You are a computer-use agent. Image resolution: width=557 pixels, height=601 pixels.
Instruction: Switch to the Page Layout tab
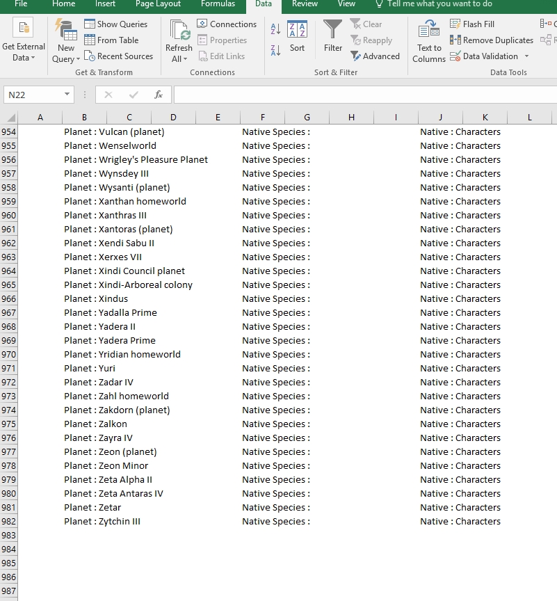pos(158,4)
